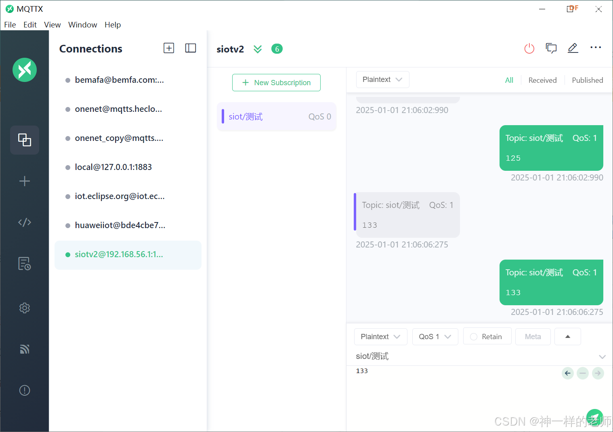Go to previous payload with left arrow
Image resolution: width=613 pixels, height=432 pixels.
tap(568, 373)
